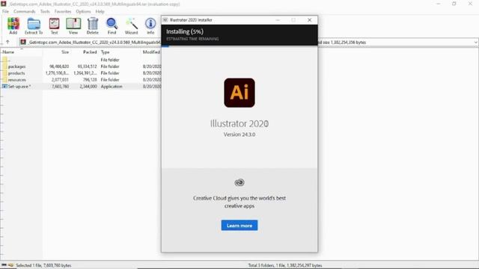Minimize the WinRAR window
The image size is (479, 269).
coord(439,4)
